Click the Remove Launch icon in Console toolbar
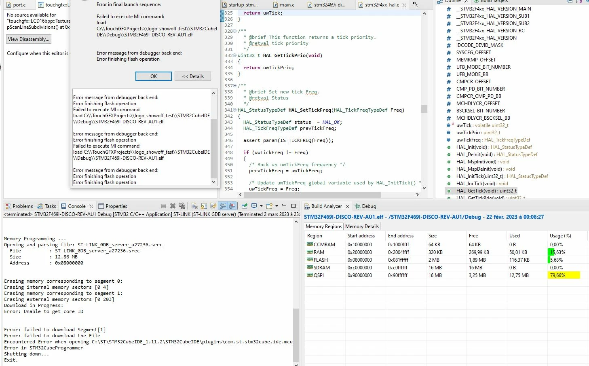The width and height of the screenshot is (589, 366). click(173, 206)
